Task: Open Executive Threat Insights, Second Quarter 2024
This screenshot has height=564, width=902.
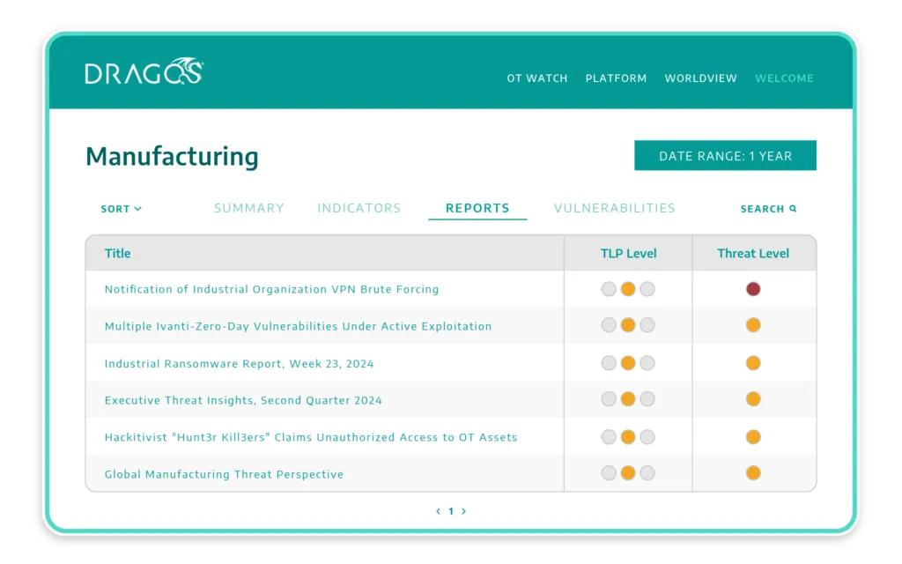Action: pos(243,401)
